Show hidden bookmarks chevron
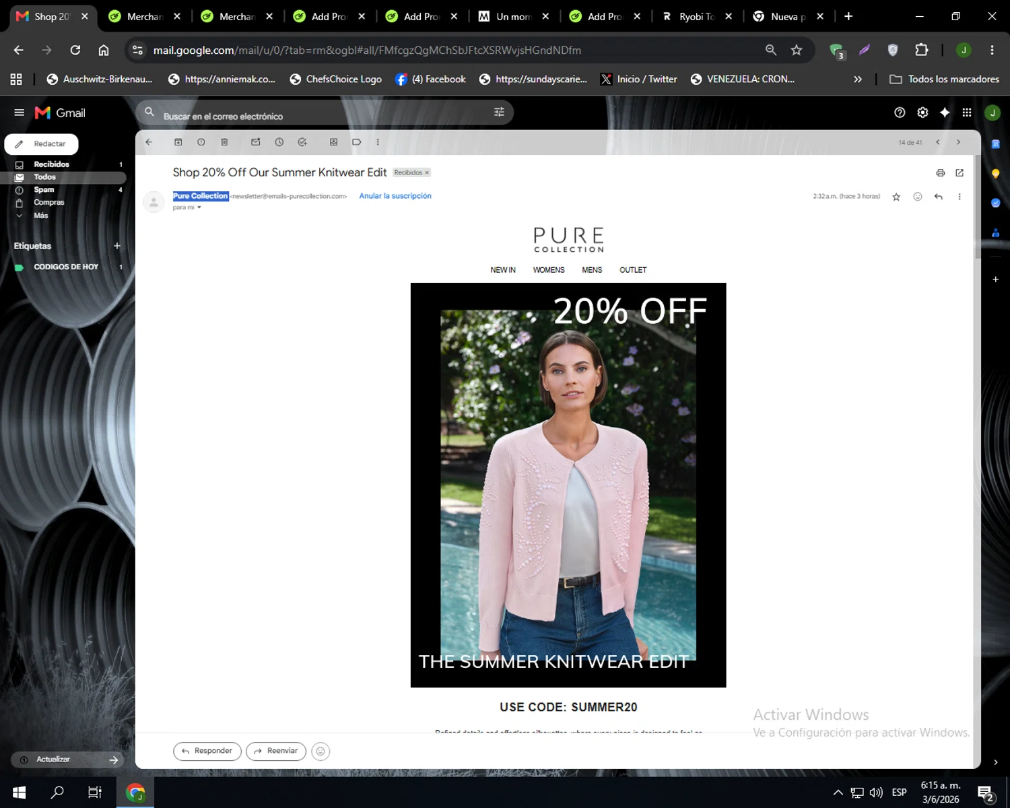 tap(858, 79)
